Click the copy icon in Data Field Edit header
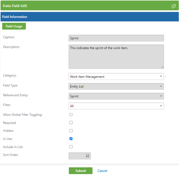 pos(174,6)
